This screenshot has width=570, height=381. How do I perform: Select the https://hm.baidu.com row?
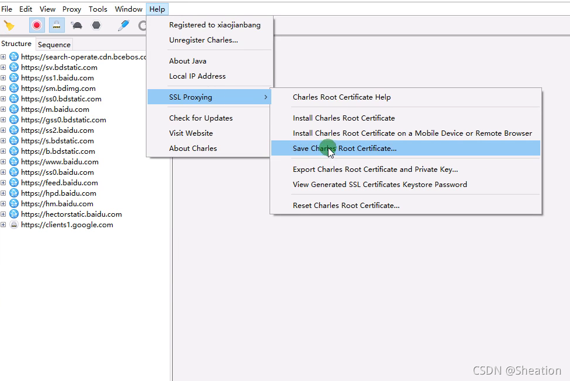[x=57, y=203]
